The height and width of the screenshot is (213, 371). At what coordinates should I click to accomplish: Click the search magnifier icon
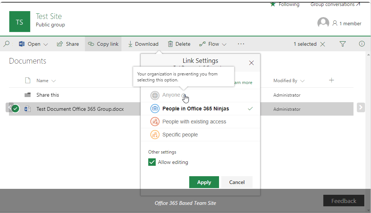pos(7,44)
